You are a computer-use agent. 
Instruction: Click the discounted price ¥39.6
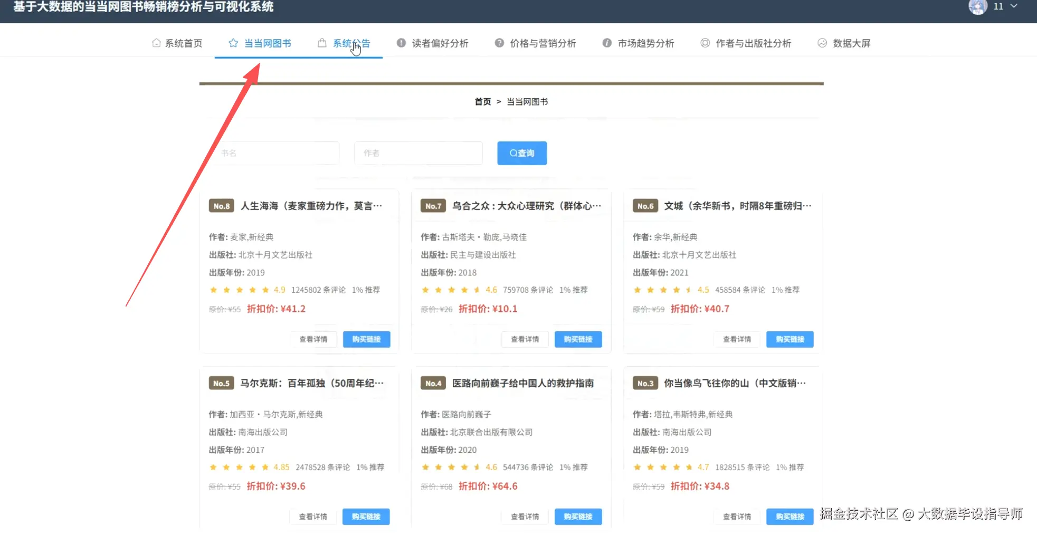click(x=276, y=486)
